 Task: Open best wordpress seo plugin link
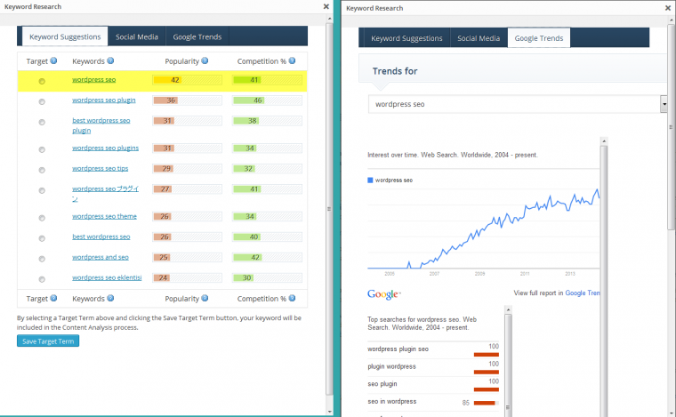pos(101,125)
